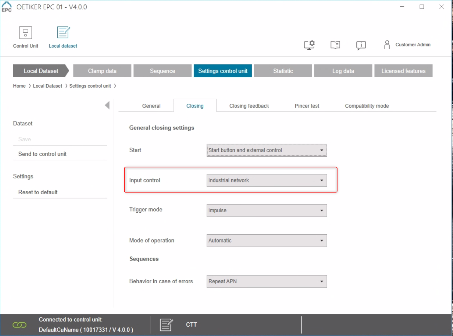Switch to the Pincer test tab

pos(307,106)
